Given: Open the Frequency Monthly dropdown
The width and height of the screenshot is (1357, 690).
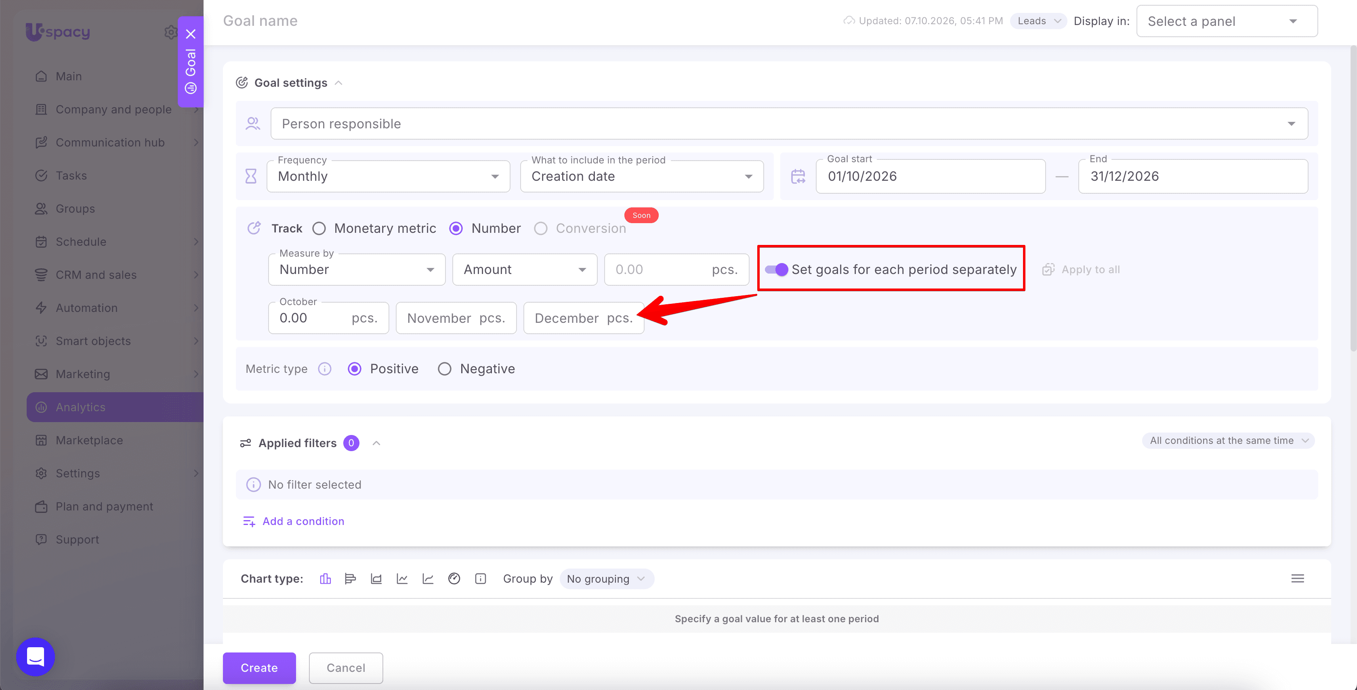Looking at the screenshot, I should pos(388,176).
